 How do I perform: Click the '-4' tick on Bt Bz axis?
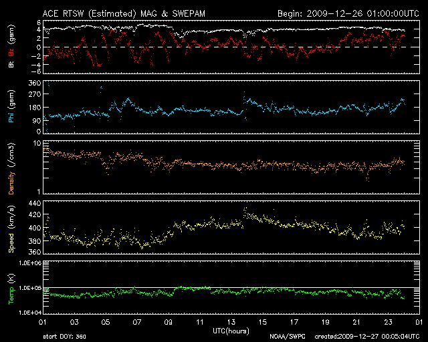(x=35, y=65)
